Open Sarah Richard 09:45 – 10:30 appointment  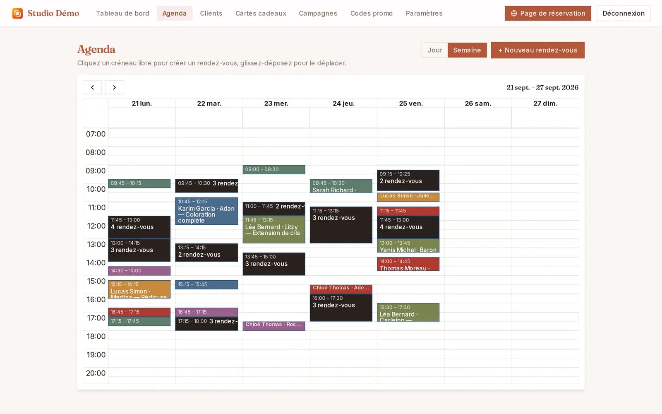pyautogui.click(x=341, y=186)
